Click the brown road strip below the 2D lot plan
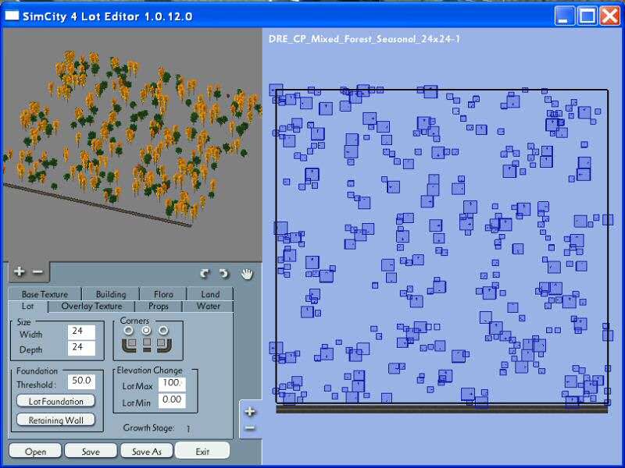 point(441,409)
